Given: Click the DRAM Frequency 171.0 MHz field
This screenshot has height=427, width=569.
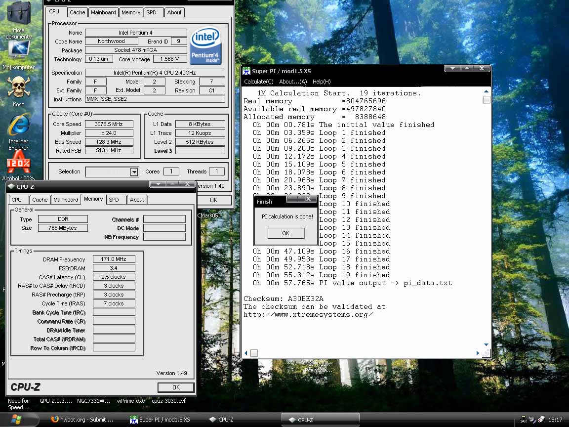Looking at the screenshot, I should tap(114, 259).
